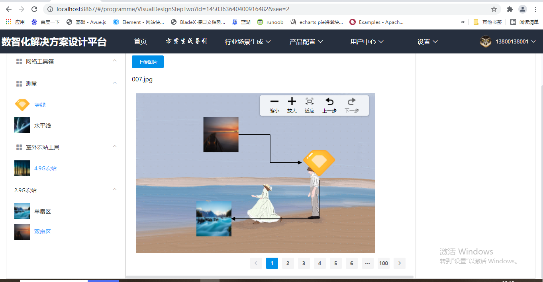Select the 双扇区 tool
Image resolution: width=543 pixels, height=282 pixels.
(43, 232)
